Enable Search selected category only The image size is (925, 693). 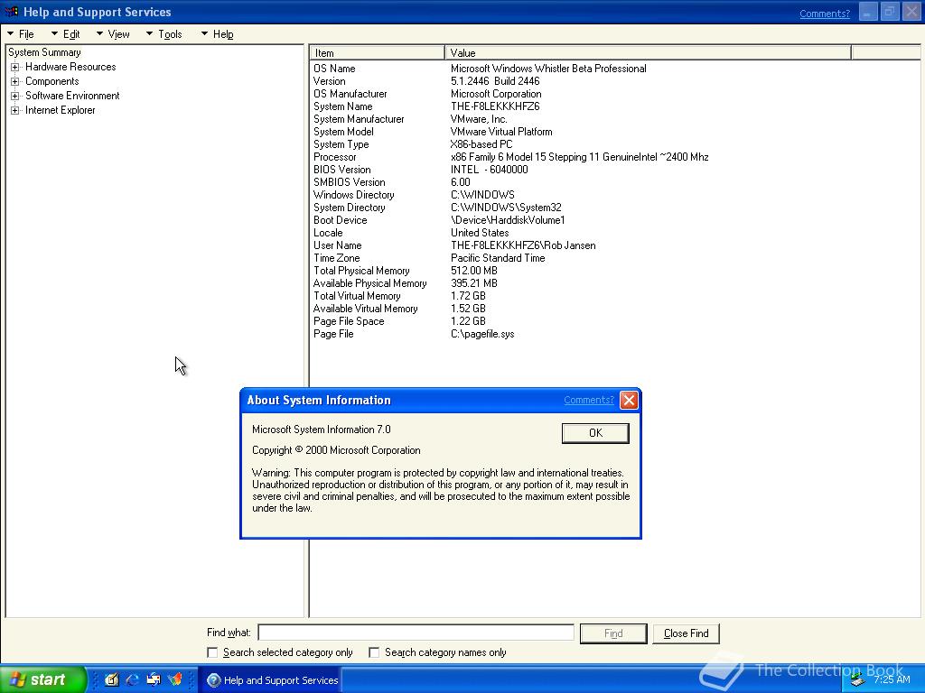pos(212,652)
